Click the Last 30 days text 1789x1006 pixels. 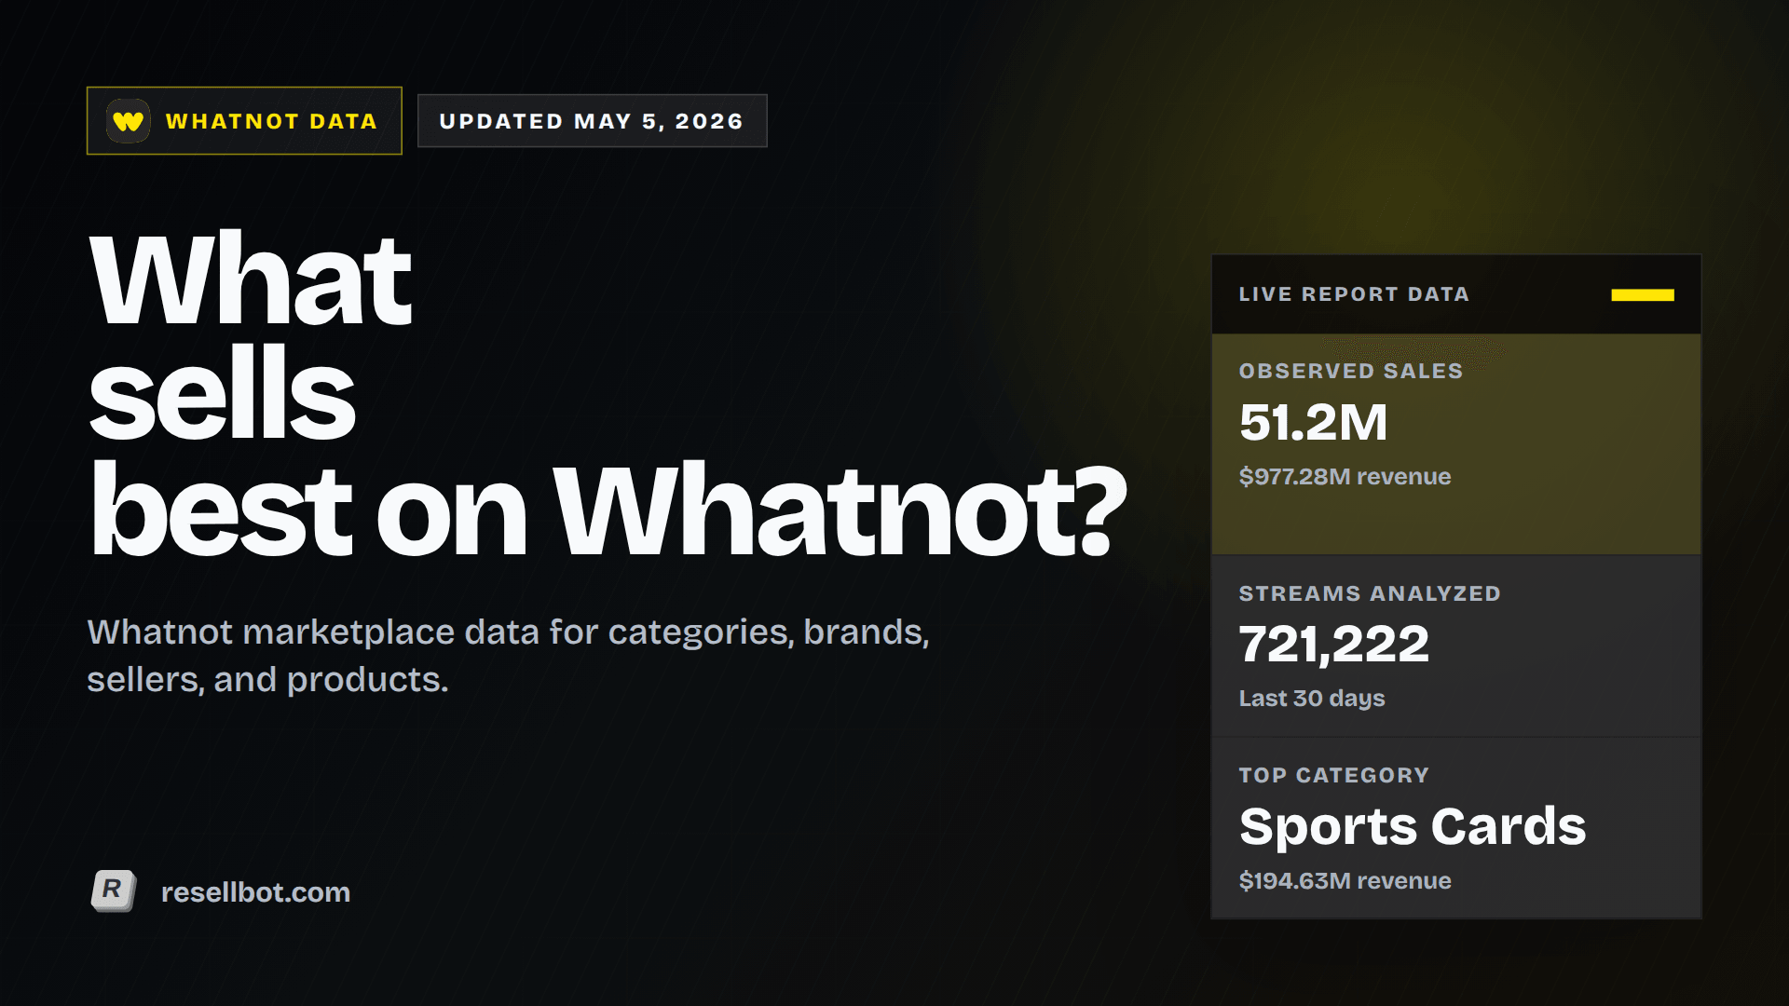pyautogui.click(x=1312, y=699)
